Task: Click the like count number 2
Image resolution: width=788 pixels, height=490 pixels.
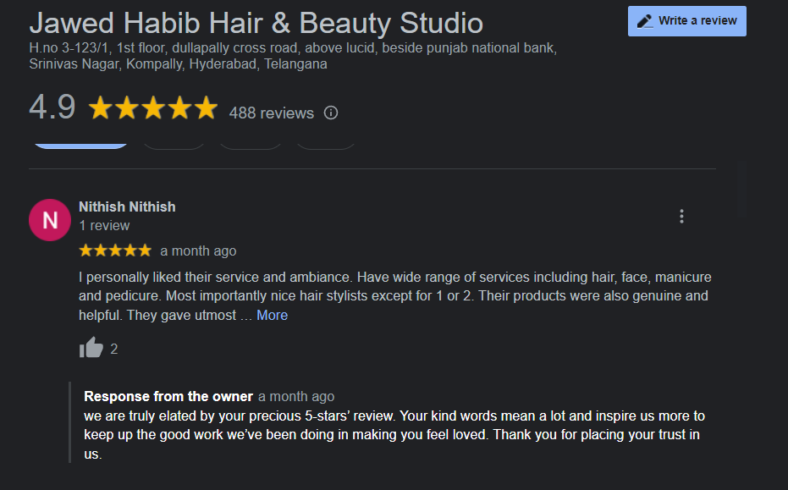Action: pos(114,349)
